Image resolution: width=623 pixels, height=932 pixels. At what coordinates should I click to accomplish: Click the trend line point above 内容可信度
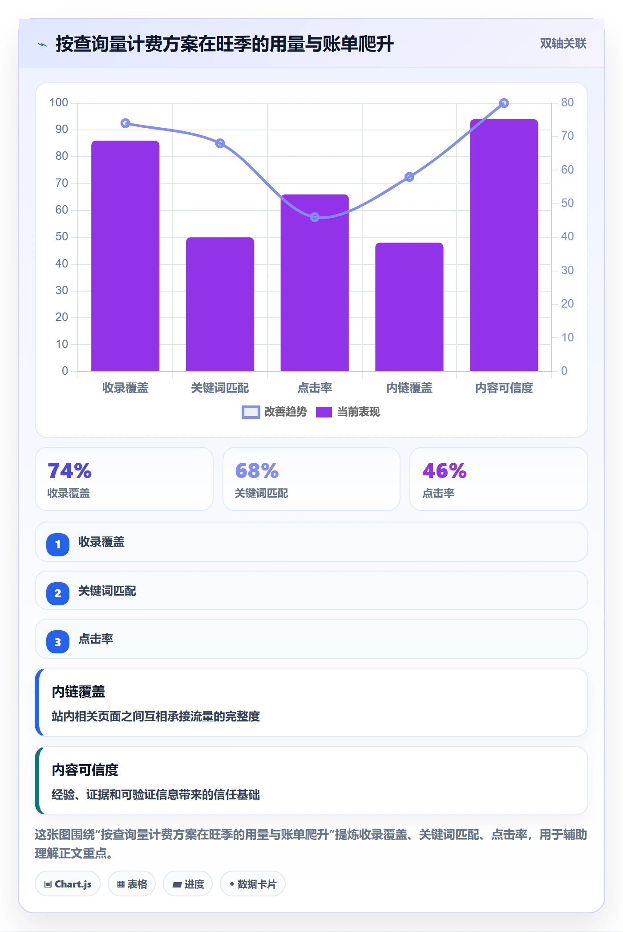pyautogui.click(x=504, y=103)
